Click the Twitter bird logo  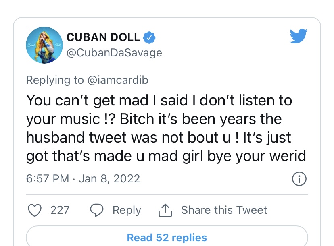click(x=299, y=36)
